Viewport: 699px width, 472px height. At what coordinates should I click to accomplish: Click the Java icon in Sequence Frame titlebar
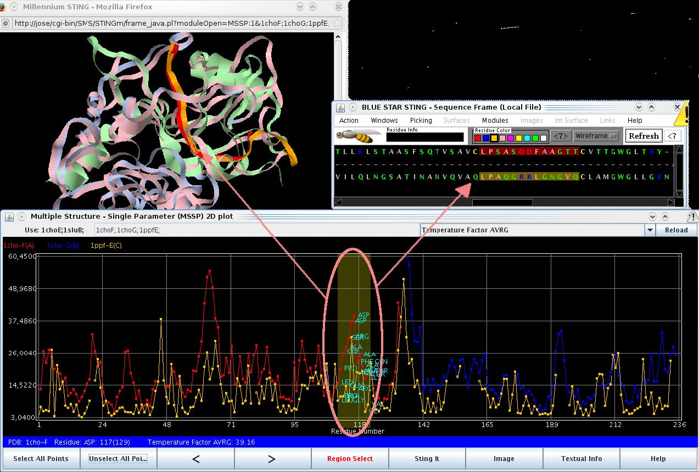click(340, 107)
